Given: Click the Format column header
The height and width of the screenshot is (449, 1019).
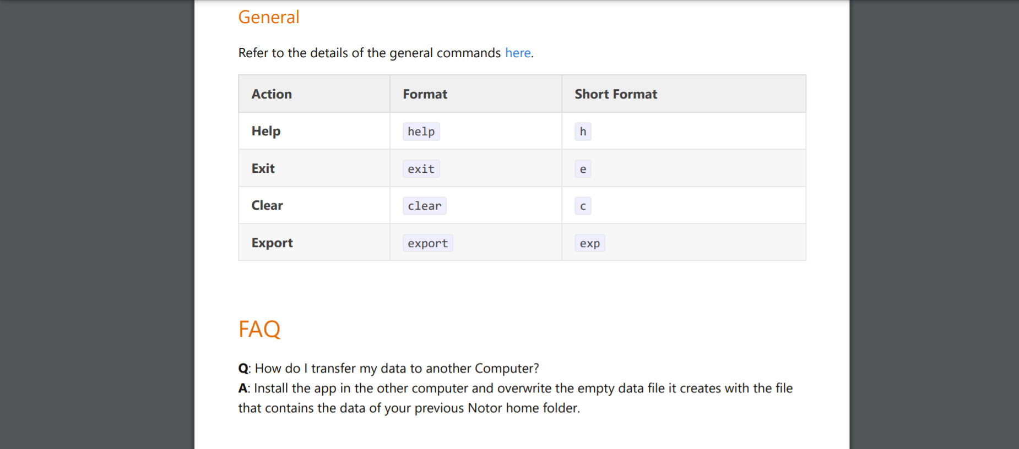Looking at the screenshot, I should (425, 94).
